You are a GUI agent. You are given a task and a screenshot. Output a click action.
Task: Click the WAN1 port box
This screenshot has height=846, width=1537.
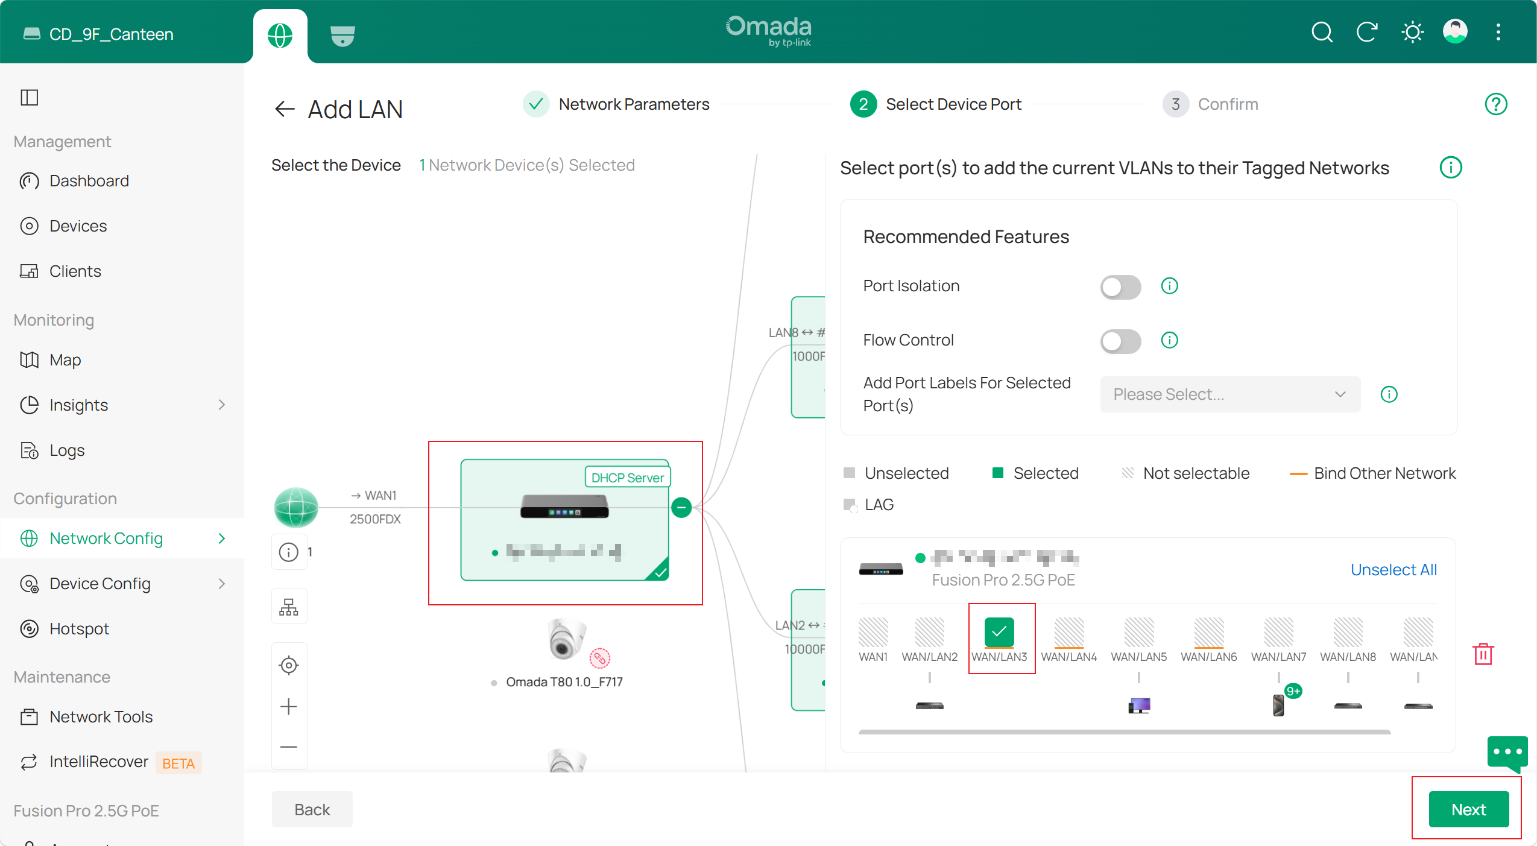click(x=873, y=632)
